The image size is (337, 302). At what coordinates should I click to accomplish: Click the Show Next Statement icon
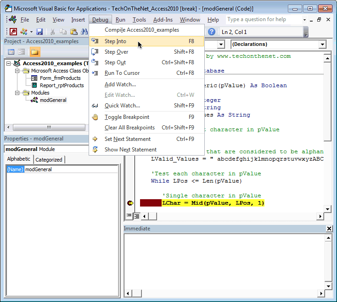click(95, 150)
